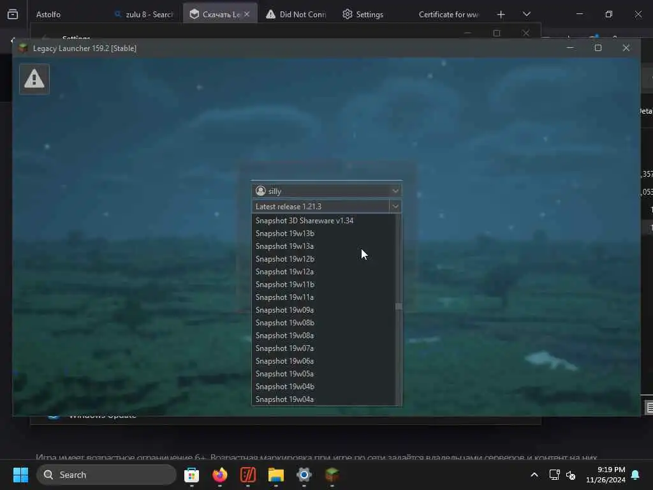This screenshot has height=490, width=653.
Task: Click the taskbar Search box
Action: 106,475
